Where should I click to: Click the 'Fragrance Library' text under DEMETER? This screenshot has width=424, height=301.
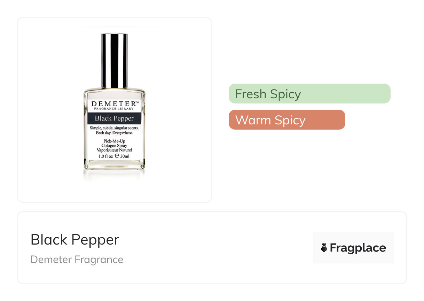pyautogui.click(x=115, y=109)
